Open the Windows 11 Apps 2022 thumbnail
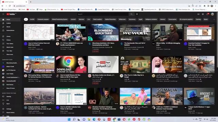The width and height of the screenshot is (218, 122). [199, 96]
